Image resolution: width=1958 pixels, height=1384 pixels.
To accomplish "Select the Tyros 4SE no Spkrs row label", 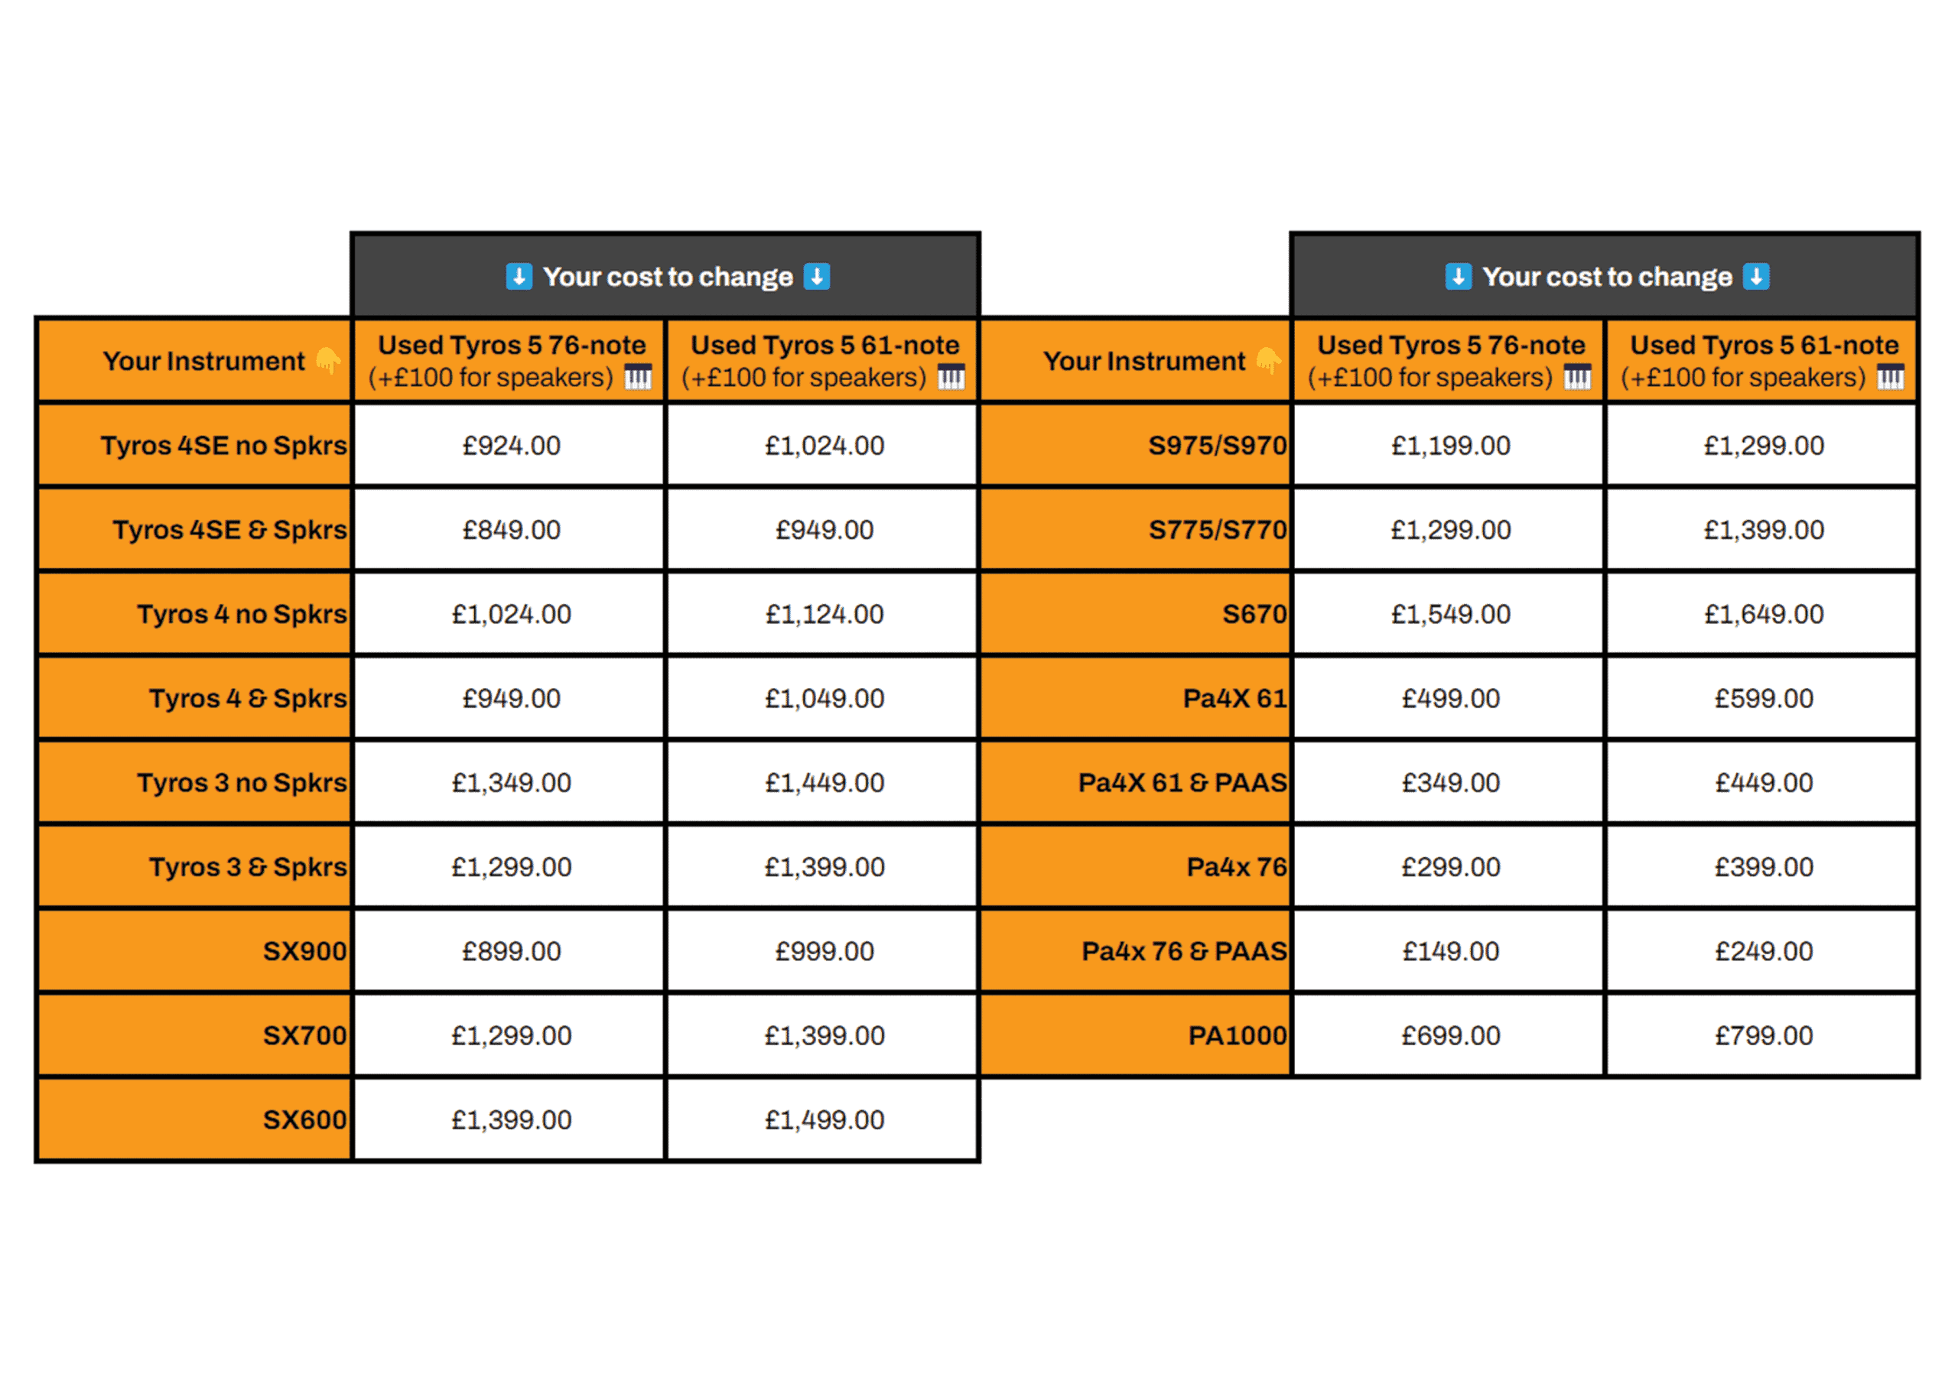I will click(224, 445).
